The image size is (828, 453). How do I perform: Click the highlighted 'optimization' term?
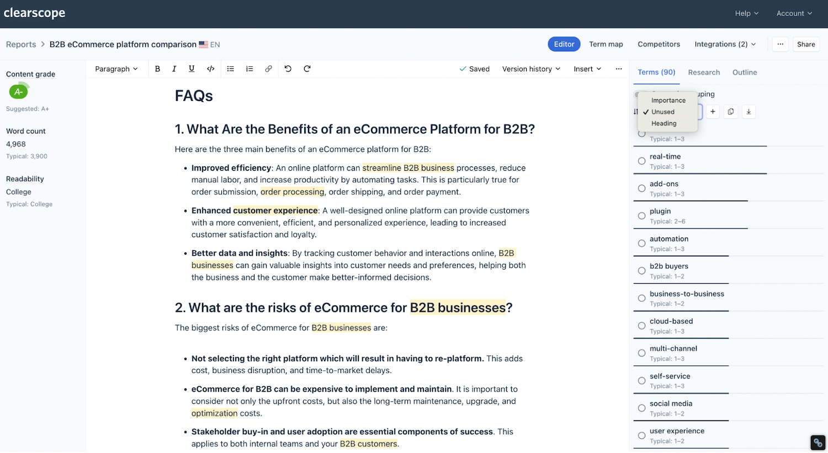click(214, 413)
